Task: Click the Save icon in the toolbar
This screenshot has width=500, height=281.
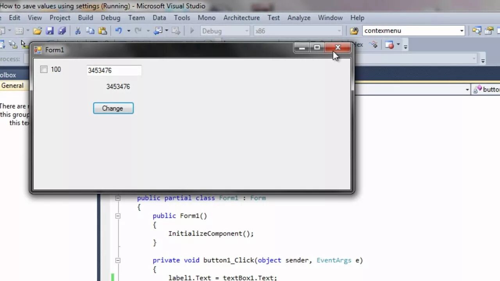Action: click(50, 31)
